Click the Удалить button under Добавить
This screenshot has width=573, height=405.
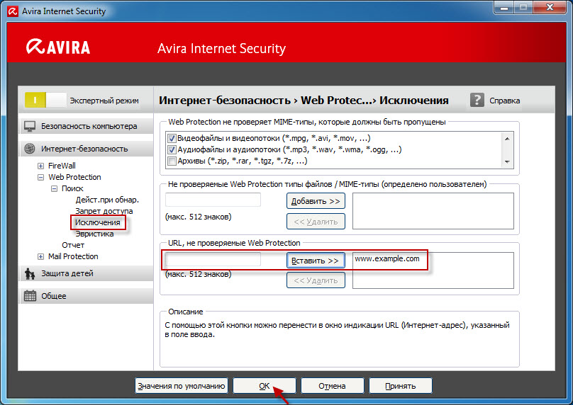[x=316, y=222]
